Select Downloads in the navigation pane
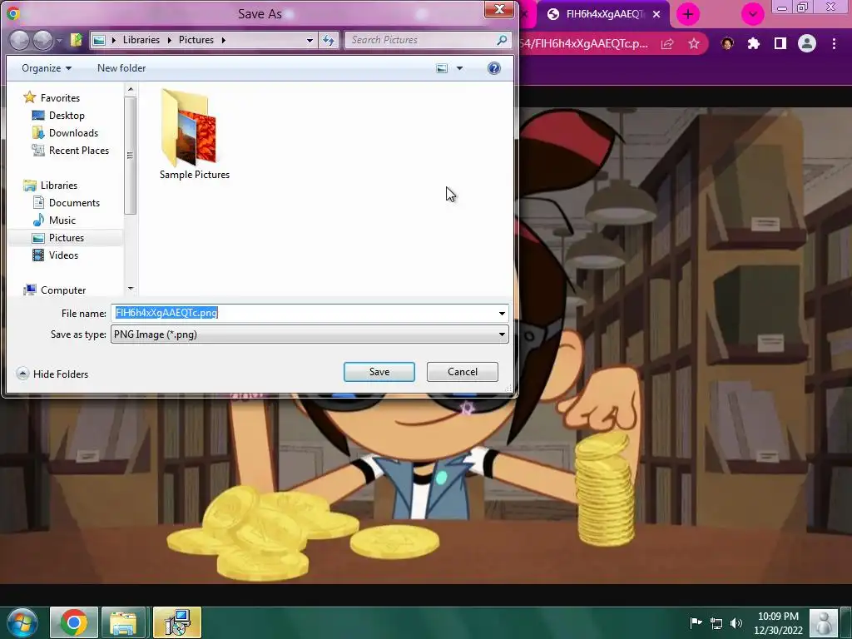 tap(73, 132)
